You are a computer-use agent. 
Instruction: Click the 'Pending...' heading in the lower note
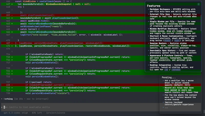169,77
